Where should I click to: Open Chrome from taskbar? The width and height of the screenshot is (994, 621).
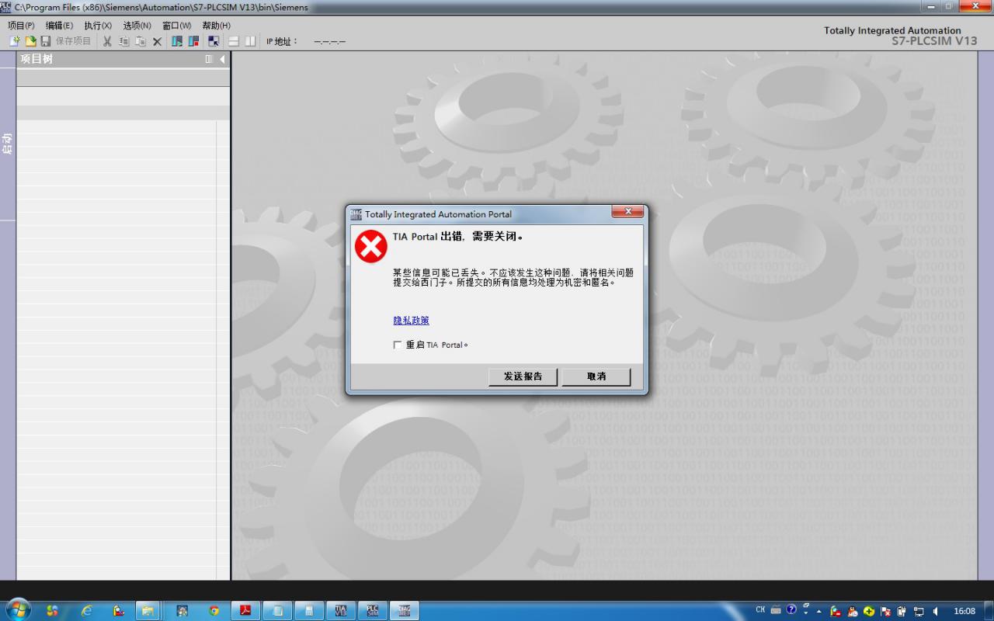coord(214,611)
